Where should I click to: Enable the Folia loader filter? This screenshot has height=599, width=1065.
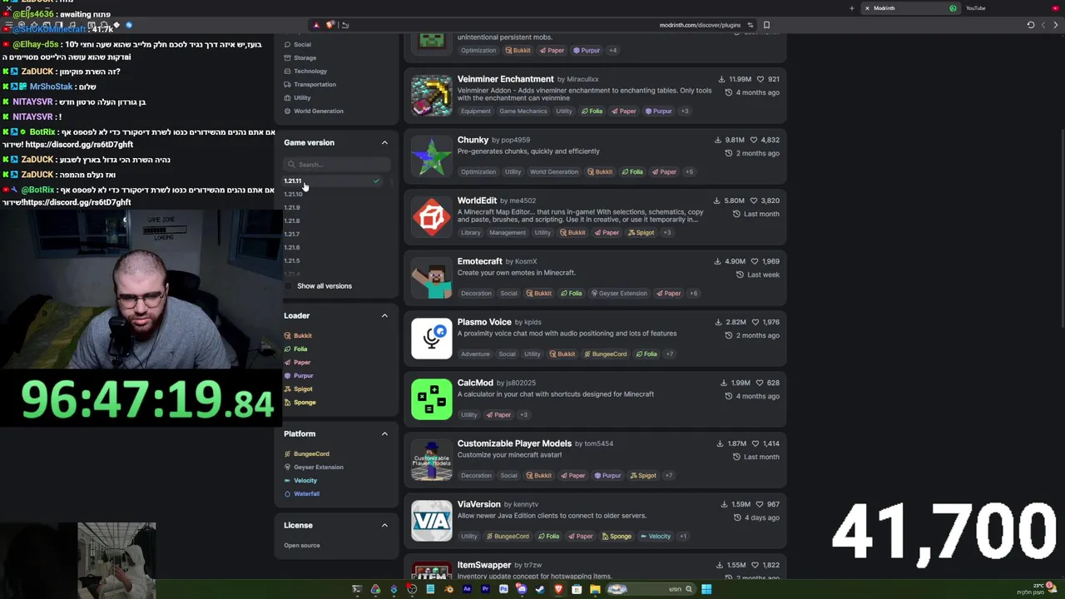[295, 349]
